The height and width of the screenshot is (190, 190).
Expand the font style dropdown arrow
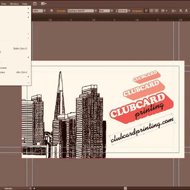point(112,11)
